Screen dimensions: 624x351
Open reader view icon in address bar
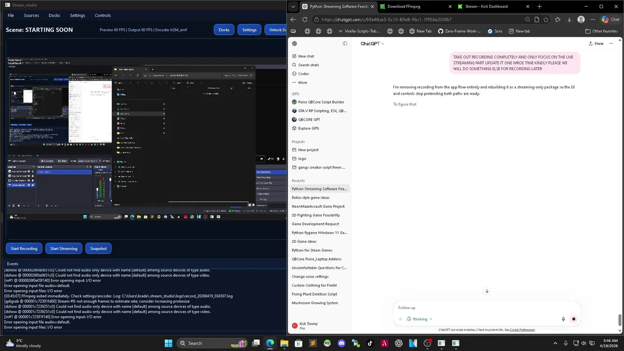[537, 19]
